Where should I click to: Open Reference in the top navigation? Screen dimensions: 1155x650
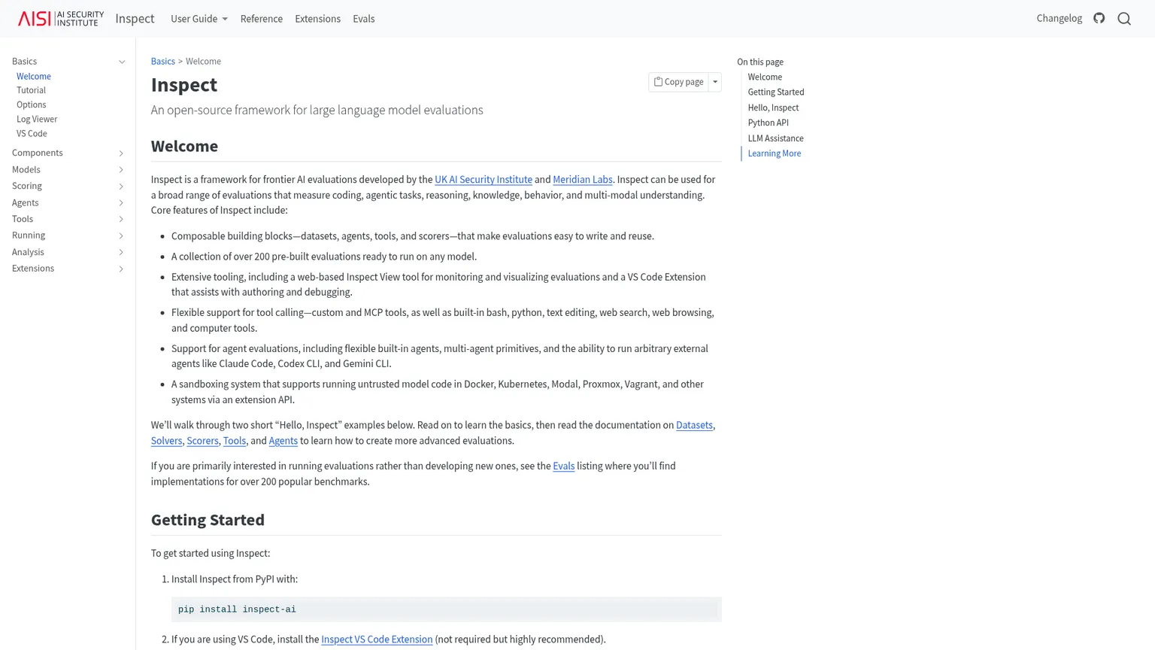[262, 19]
